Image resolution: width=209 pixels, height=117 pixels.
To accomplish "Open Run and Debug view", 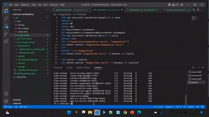I will [6, 33].
